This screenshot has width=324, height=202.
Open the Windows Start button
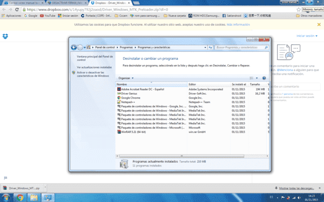click(6, 198)
